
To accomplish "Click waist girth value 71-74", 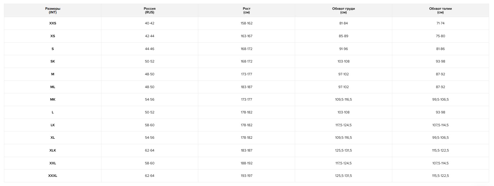I will pyautogui.click(x=440, y=23).
